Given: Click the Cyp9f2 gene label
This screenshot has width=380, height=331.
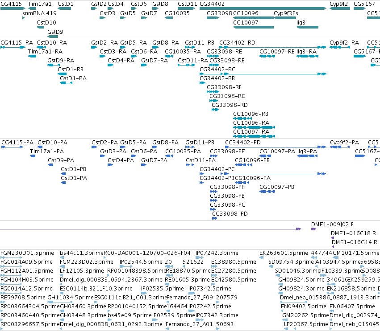Looking at the screenshot, I should point(338,4).
